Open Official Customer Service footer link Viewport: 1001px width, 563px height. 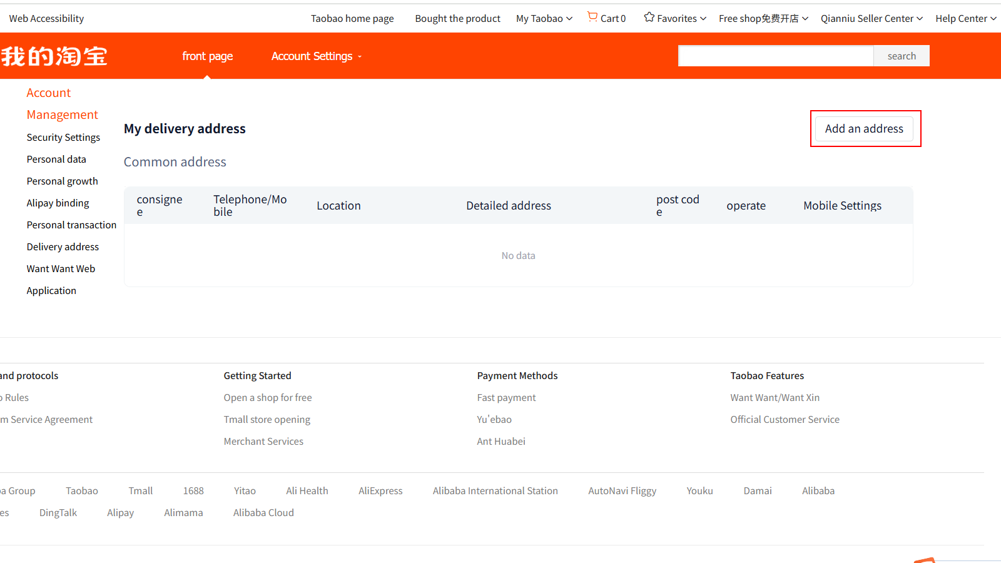[785, 420]
